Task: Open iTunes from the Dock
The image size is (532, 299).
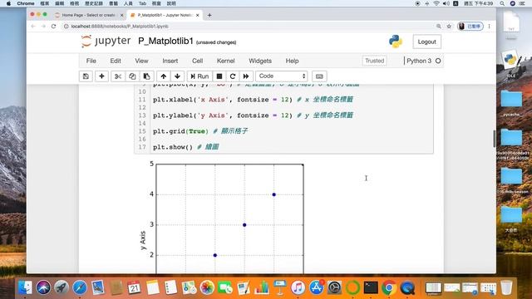Action: pos(298,288)
